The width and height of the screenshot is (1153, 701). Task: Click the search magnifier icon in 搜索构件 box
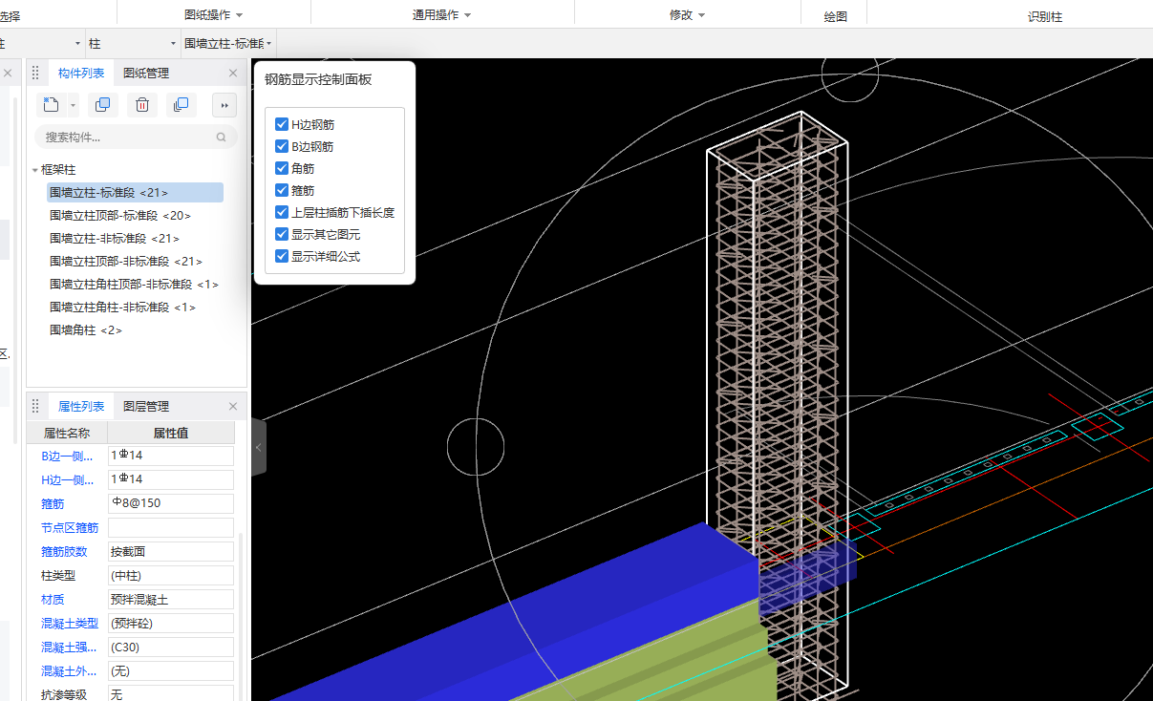point(222,138)
